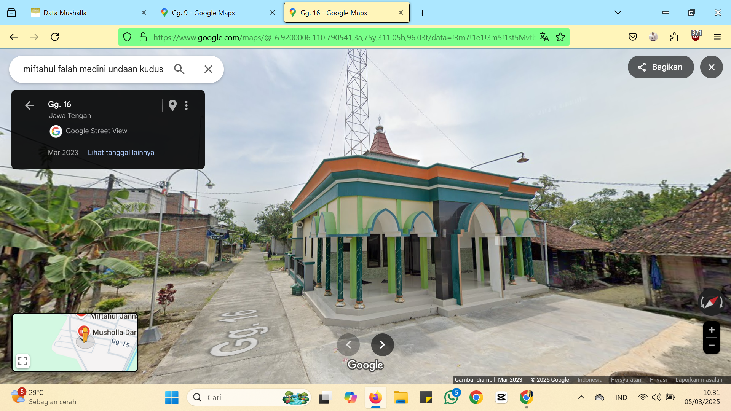Launch Copilot from taskbar
Viewport: 731px width, 411px height.
(350, 398)
